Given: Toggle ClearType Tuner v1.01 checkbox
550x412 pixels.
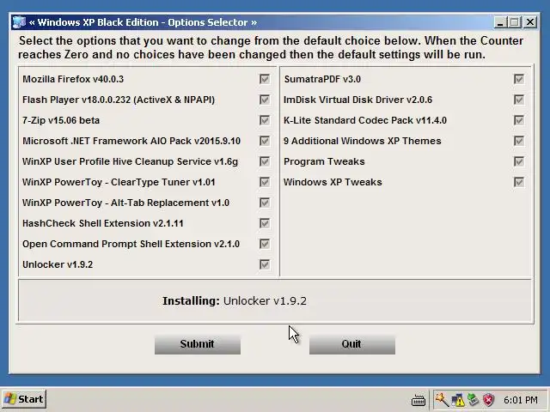Looking at the screenshot, I should pos(265,182).
